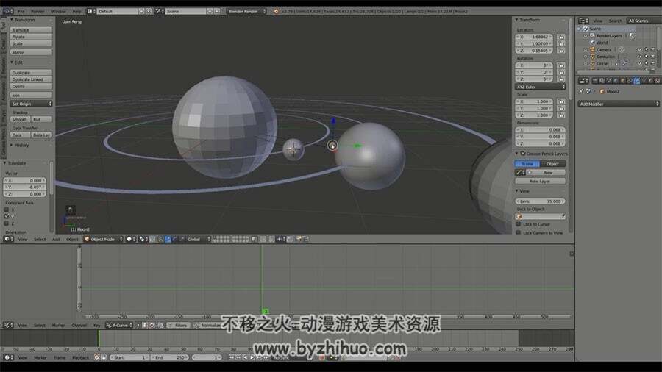Open the Help menu

[x=76, y=11]
